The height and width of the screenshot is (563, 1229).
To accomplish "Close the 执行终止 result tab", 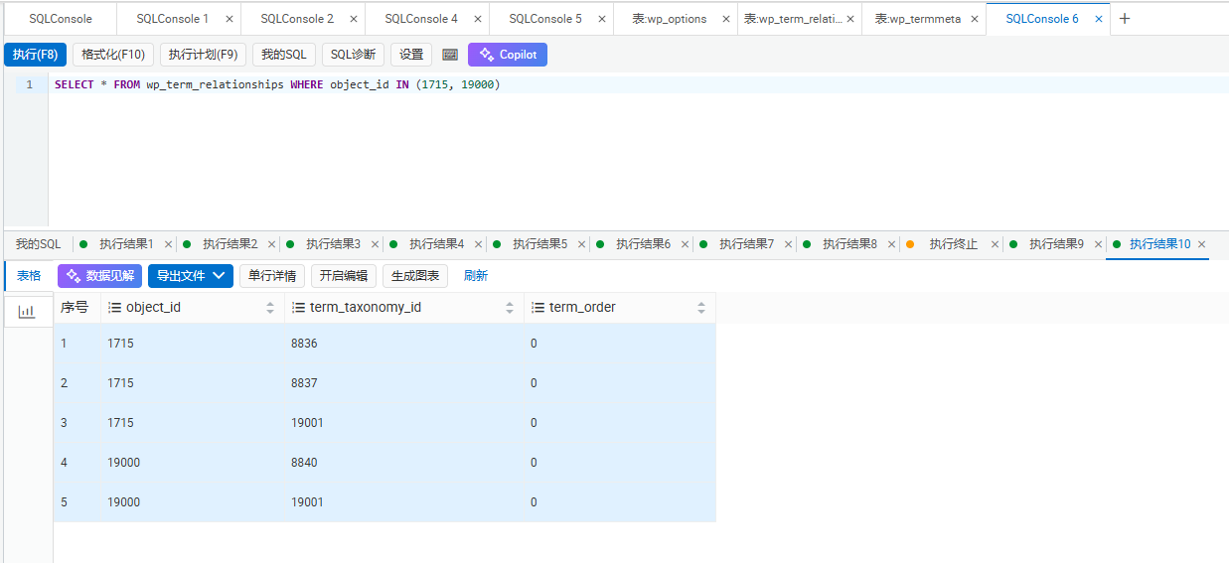I will [995, 244].
